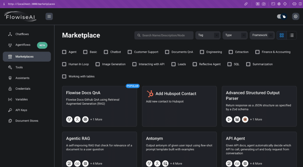The height and width of the screenshot is (167, 303).
Task: Enable the Finance & Accounting checkbox
Action: coord(257,52)
